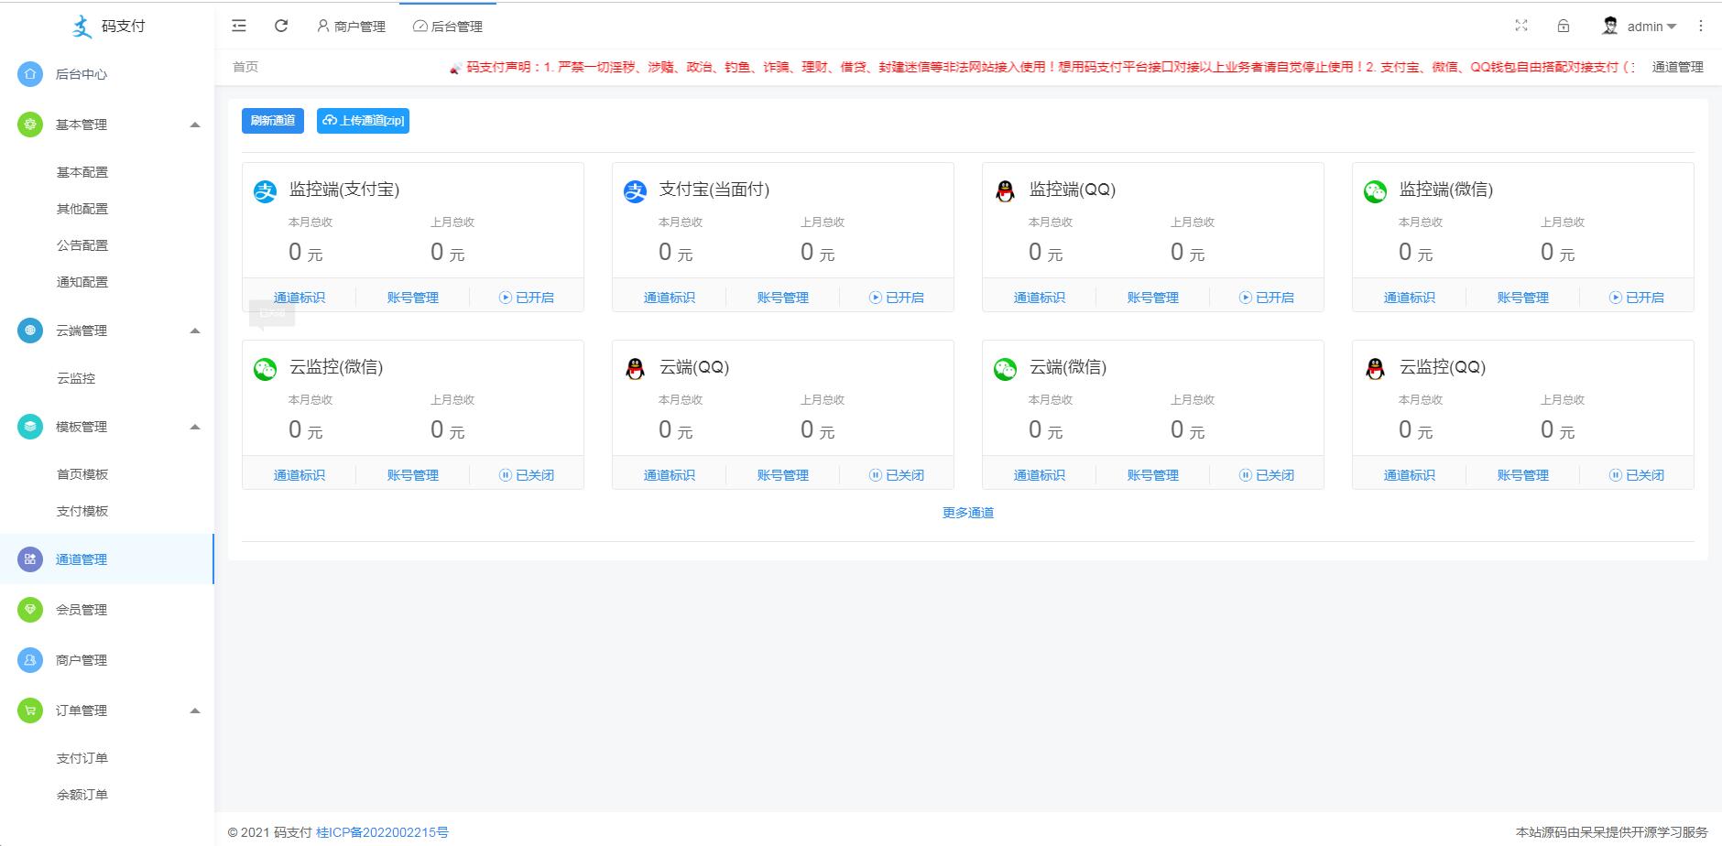The height and width of the screenshot is (846, 1722).
Task: Upload a channel zip with 上传通道 button
Action: click(363, 121)
